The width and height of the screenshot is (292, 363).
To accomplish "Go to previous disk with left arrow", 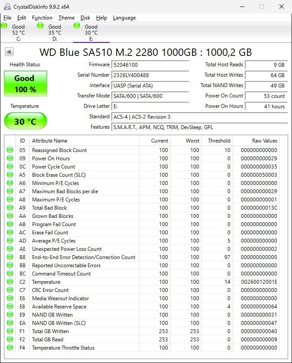I will tap(9, 52).
